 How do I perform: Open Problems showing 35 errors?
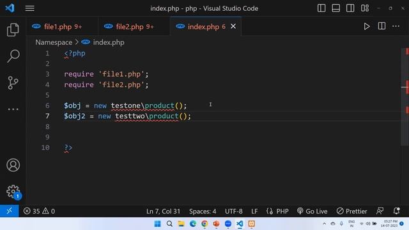point(39,211)
